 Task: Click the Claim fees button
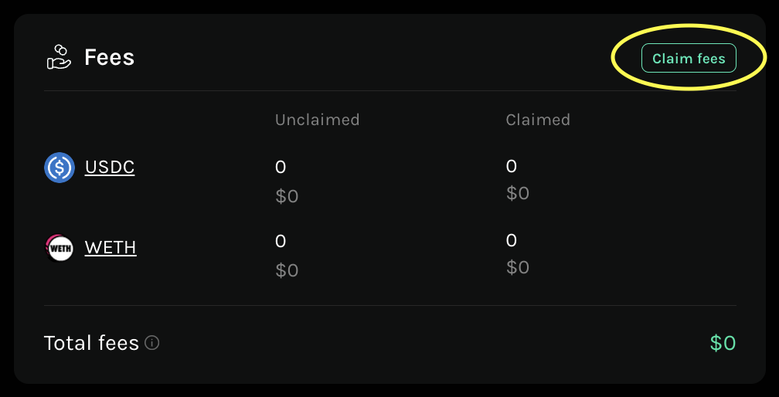click(x=689, y=59)
